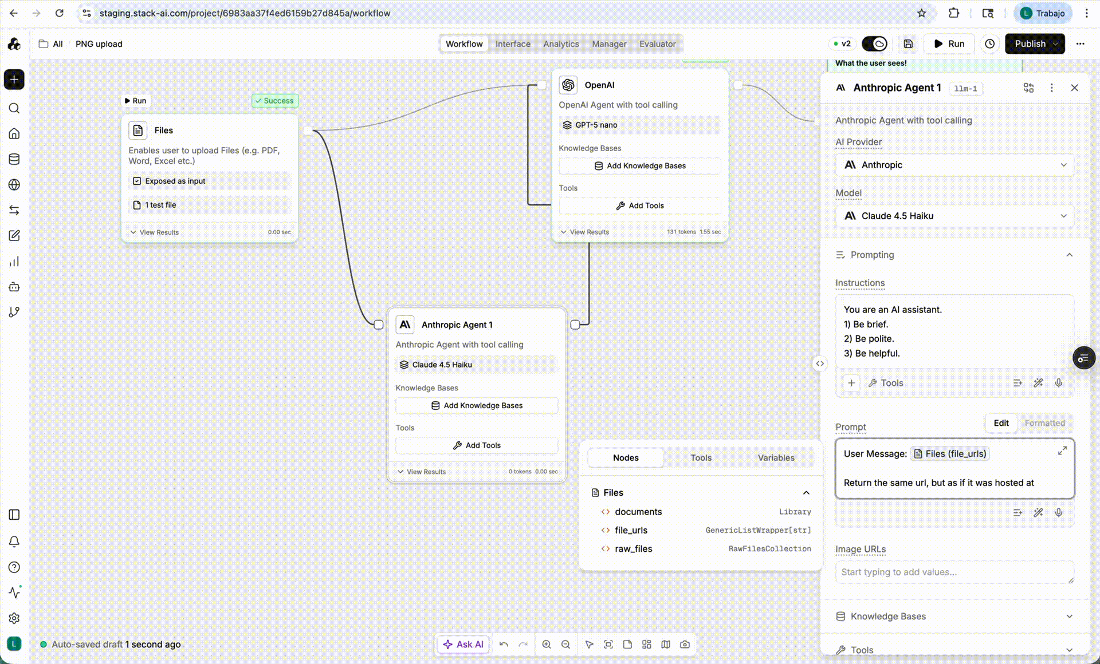Open the version history clock icon
Viewport: 1100px width, 664px height.
[x=989, y=44]
